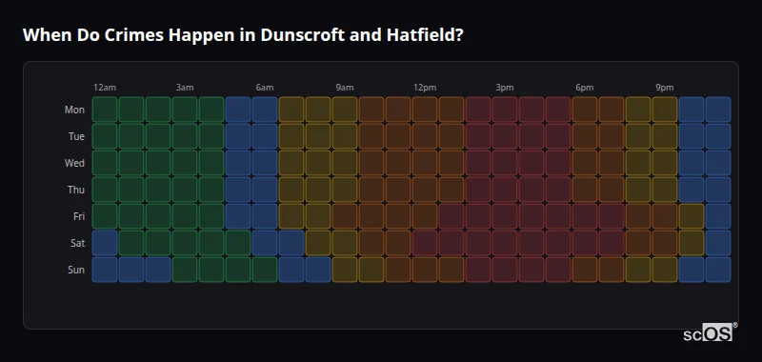Click the 6am column label
Screen dimensions: 762x362
pyautogui.click(x=265, y=88)
